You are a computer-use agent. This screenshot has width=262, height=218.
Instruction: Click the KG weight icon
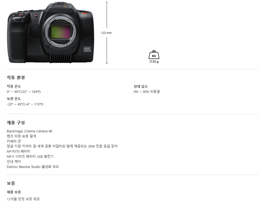coord(154,55)
